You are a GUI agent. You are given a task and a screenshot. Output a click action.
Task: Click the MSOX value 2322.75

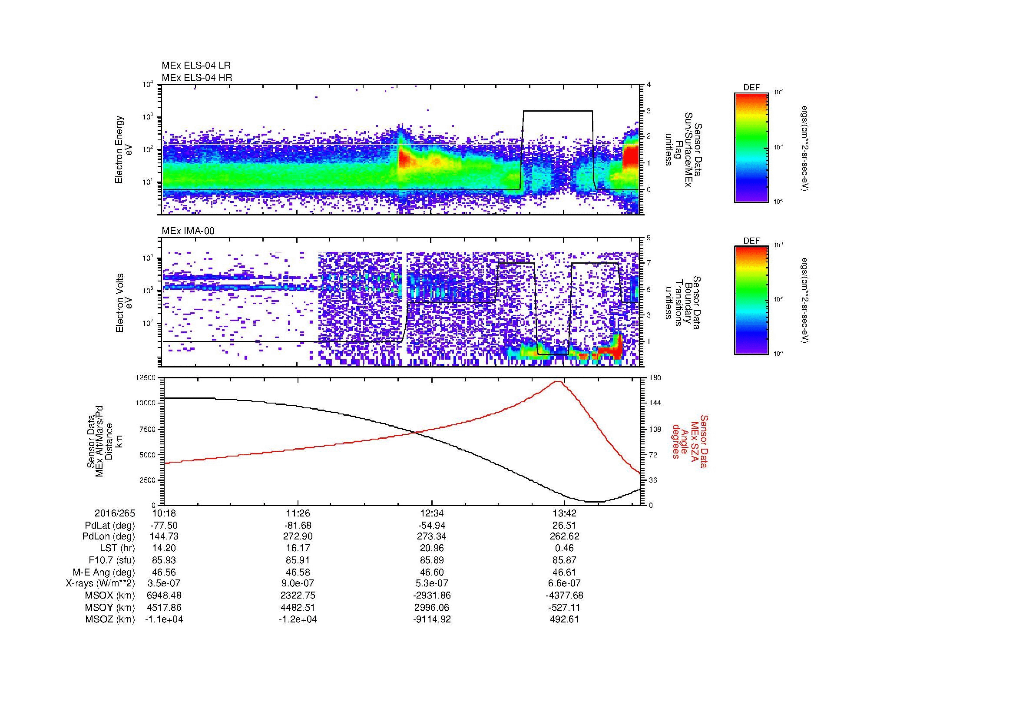[298, 596]
